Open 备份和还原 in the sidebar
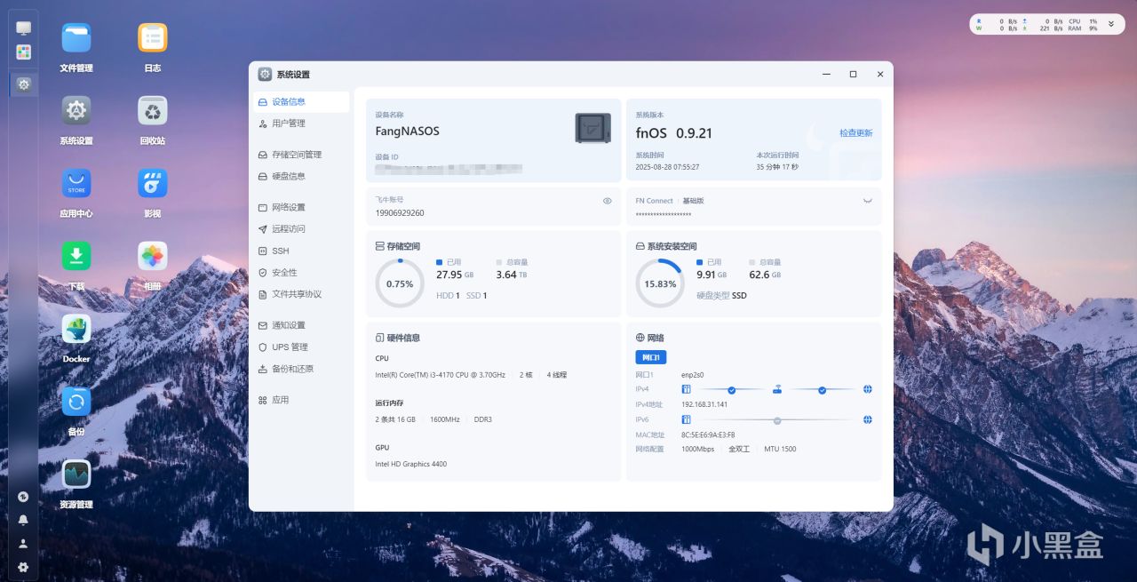This screenshot has height=582, width=1137. point(292,369)
